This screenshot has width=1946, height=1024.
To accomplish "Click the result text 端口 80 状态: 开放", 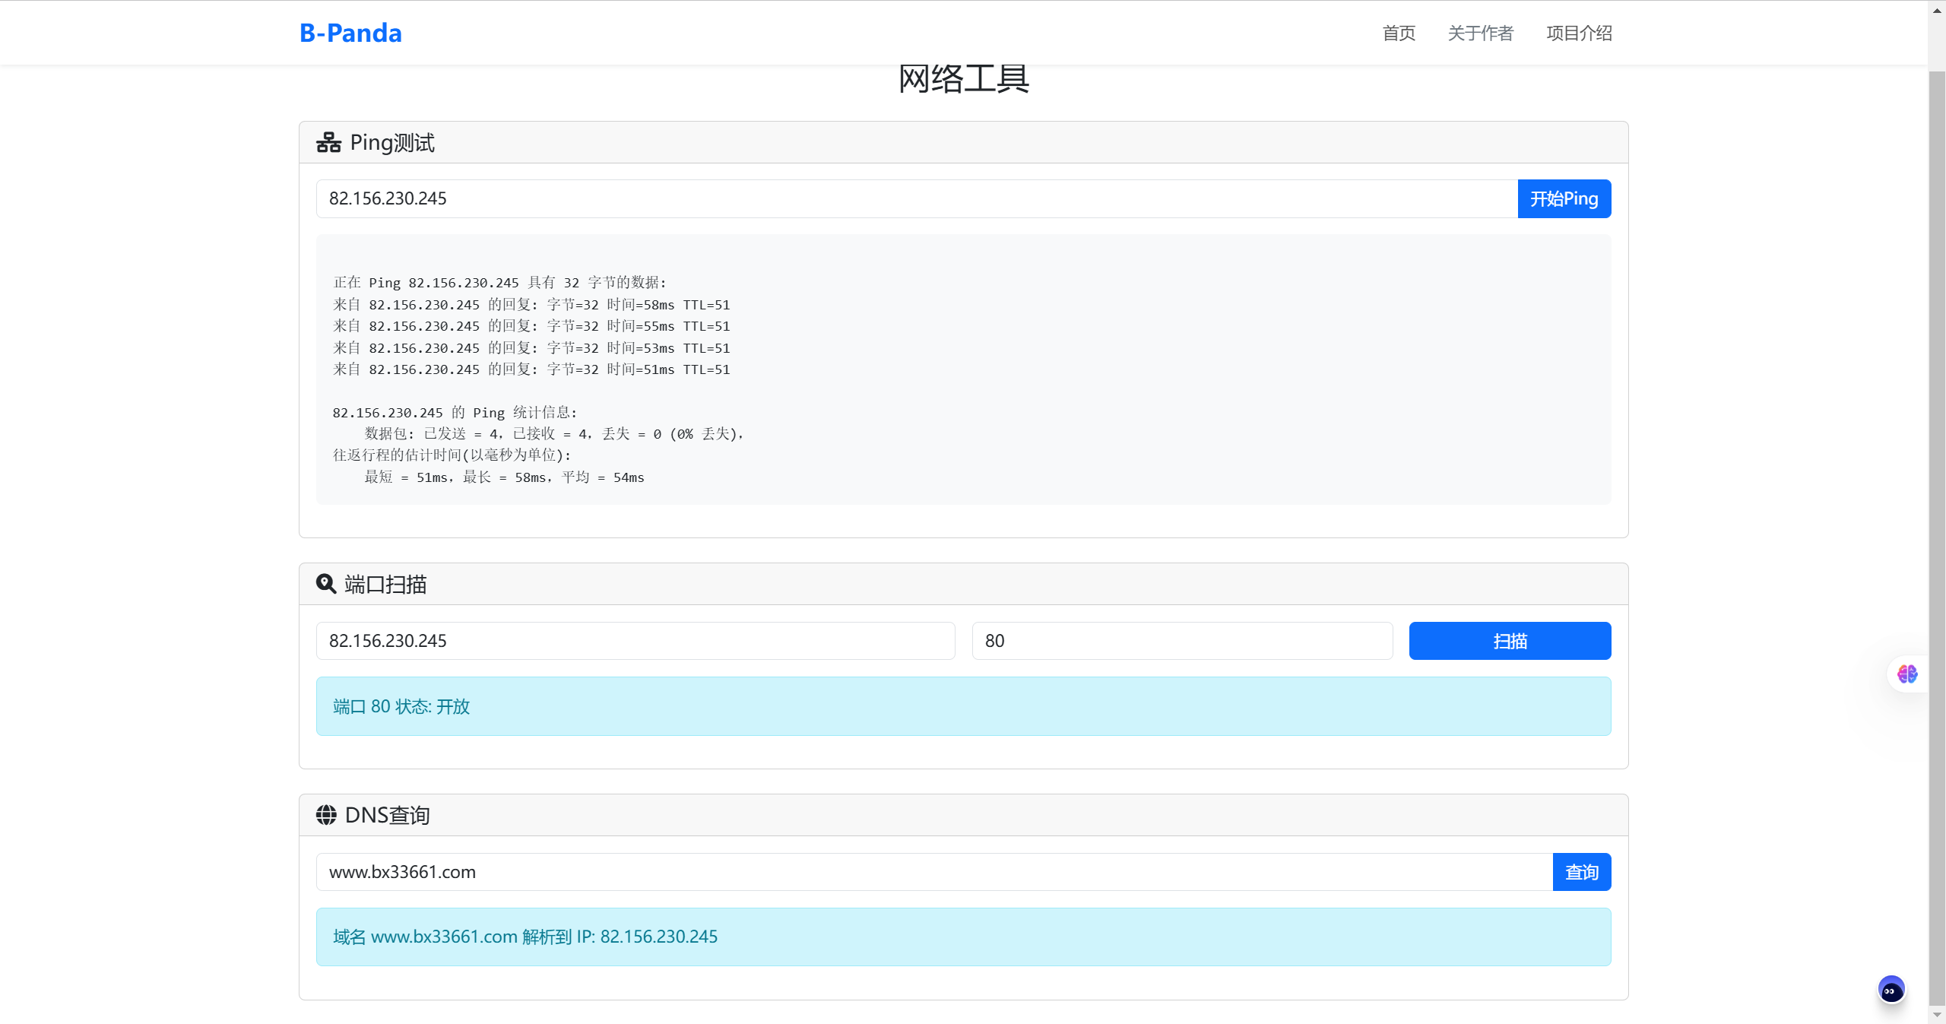I will point(401,706).
